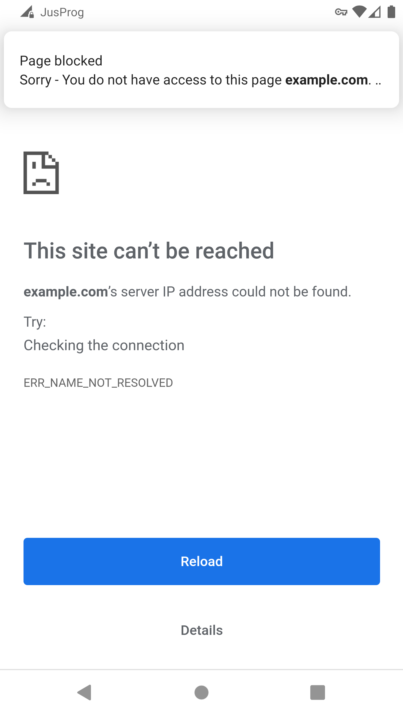
Task: Tap the 'This site can't be reached' heading
Action: pyautogui.click(x=149, y=251)
